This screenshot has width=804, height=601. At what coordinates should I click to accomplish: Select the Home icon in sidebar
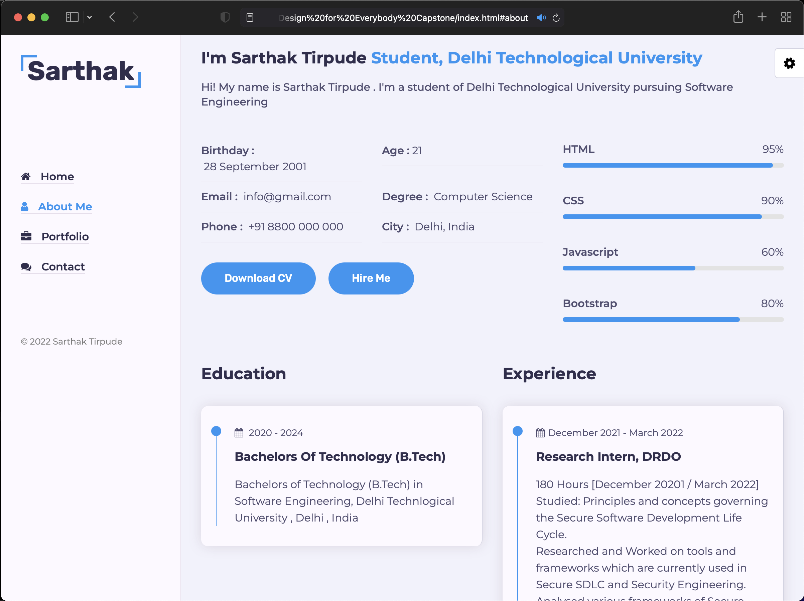coord(25,177)
